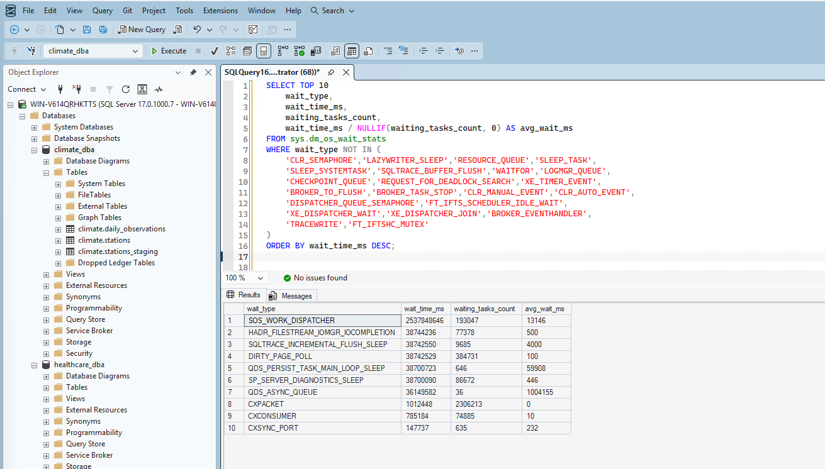Screen dimensions: 825x469
Task: Increase the line indent
Action: [x=440, y=51]
